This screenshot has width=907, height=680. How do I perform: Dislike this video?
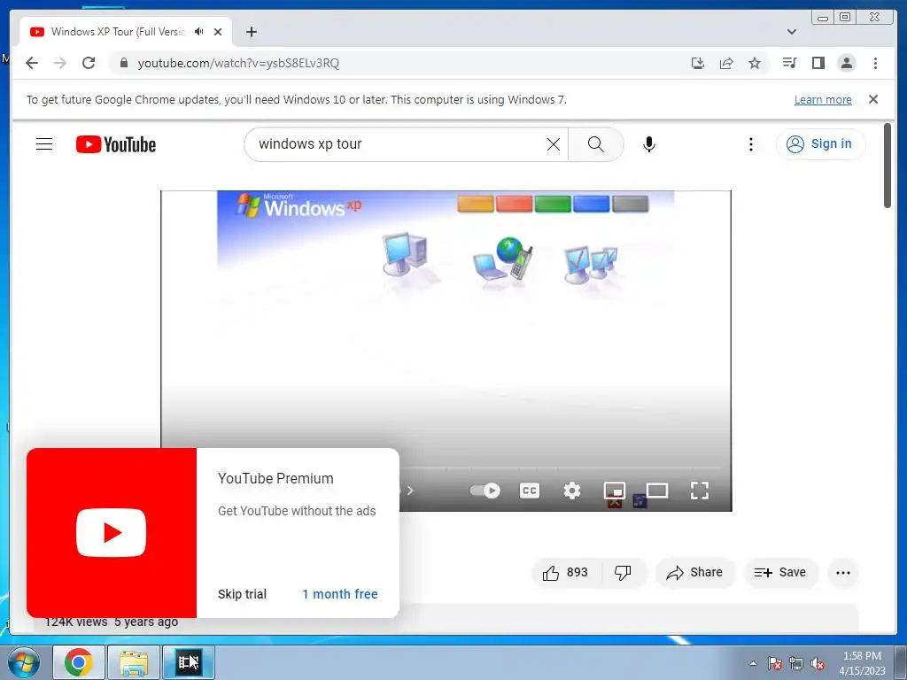pos(623,573)
